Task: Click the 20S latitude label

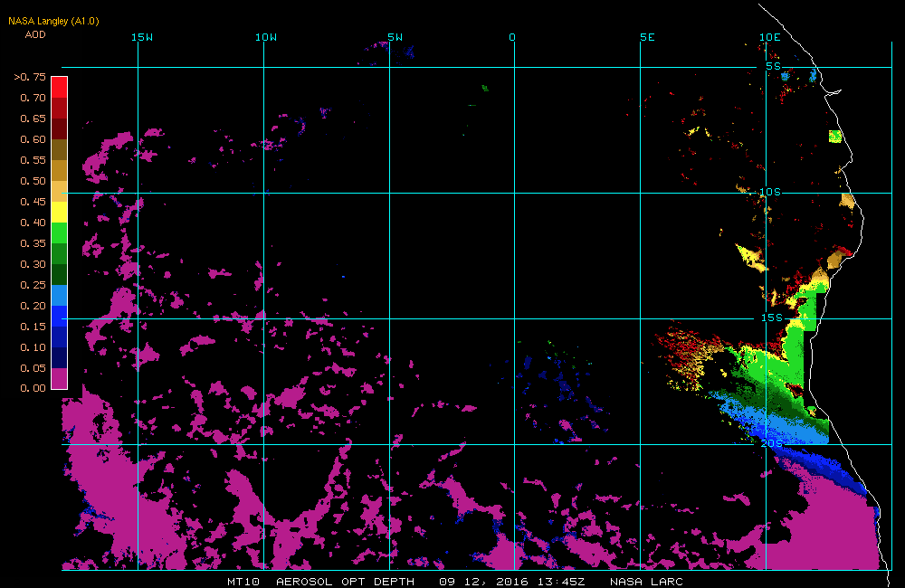Action: (x=772, y=443)
